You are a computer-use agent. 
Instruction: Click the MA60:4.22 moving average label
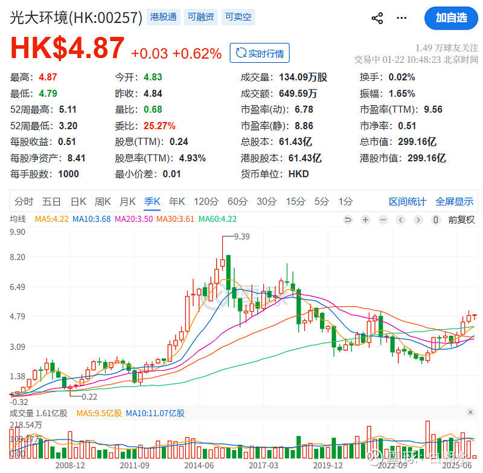point(217,219)
